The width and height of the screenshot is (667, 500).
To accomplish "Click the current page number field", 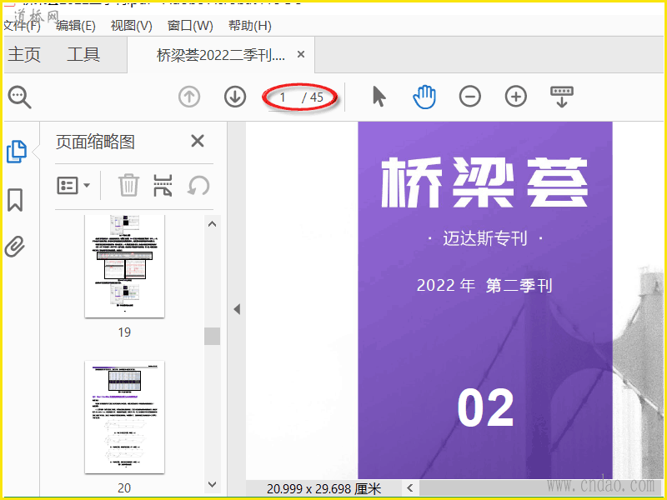I will pyautogui.click(x=283, y=97).
